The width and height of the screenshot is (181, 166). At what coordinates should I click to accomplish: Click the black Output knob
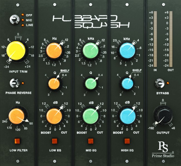(163, 116)
